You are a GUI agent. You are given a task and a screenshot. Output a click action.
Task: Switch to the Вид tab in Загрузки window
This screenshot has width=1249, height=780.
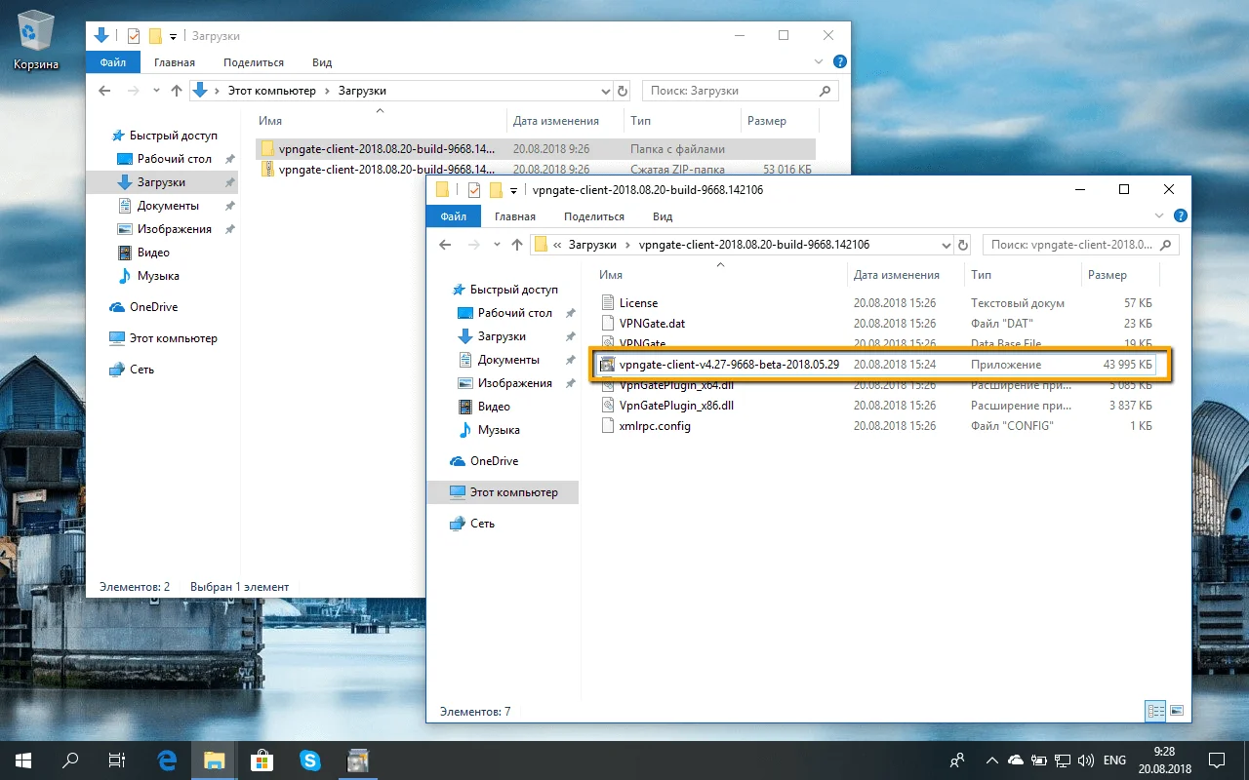click(322, 62)
